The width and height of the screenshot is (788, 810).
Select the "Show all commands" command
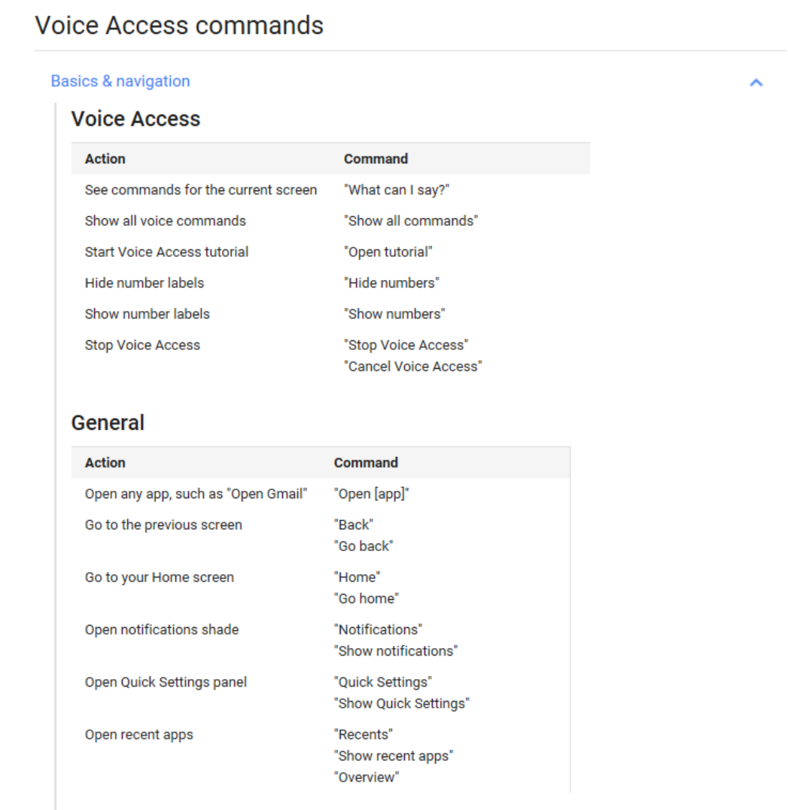411,221
